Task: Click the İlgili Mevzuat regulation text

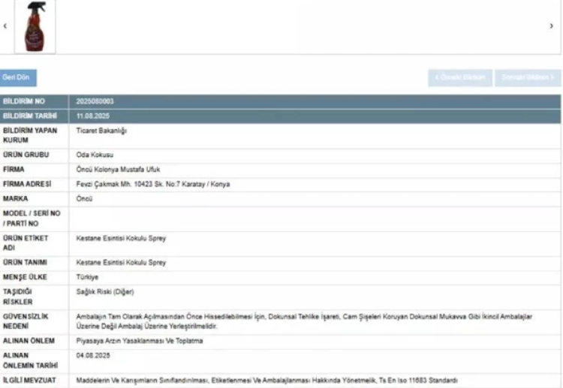Action: [266, 380]
